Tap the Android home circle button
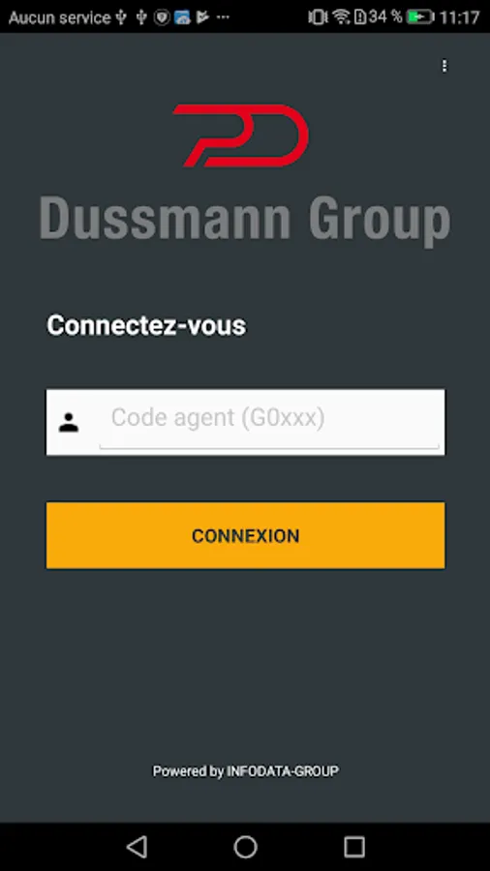Screen dimensions: 490x871 (245, 847)
